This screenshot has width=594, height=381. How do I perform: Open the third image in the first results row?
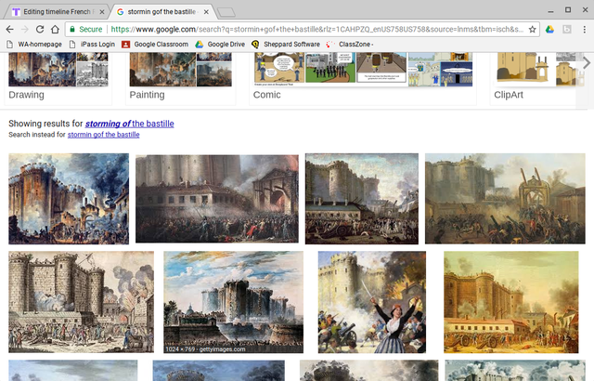tap(362, 199)
